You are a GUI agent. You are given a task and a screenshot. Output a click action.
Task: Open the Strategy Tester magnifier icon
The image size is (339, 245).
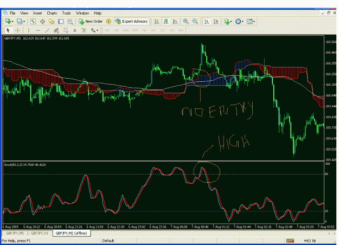(x=70, y=21)
